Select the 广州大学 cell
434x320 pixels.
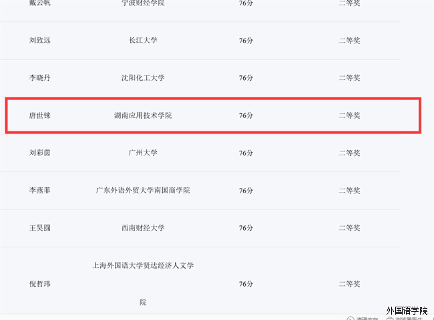[x=143, y=153]
